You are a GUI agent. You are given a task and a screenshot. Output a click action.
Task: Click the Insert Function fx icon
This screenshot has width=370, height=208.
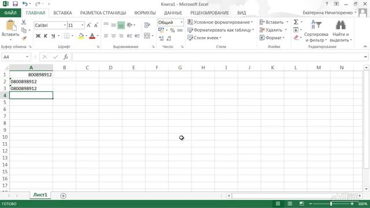coord(65,57)
